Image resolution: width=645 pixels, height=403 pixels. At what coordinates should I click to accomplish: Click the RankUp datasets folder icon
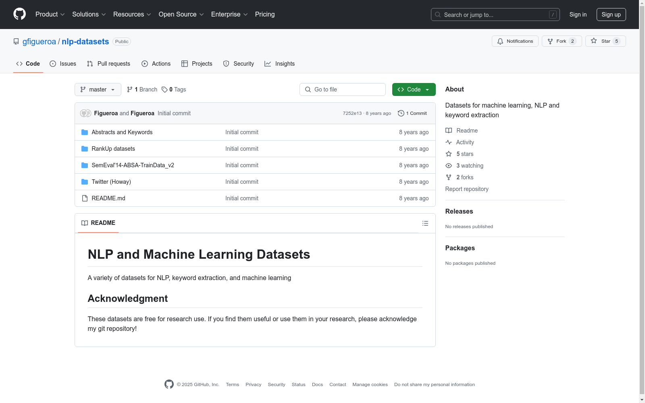85,149
